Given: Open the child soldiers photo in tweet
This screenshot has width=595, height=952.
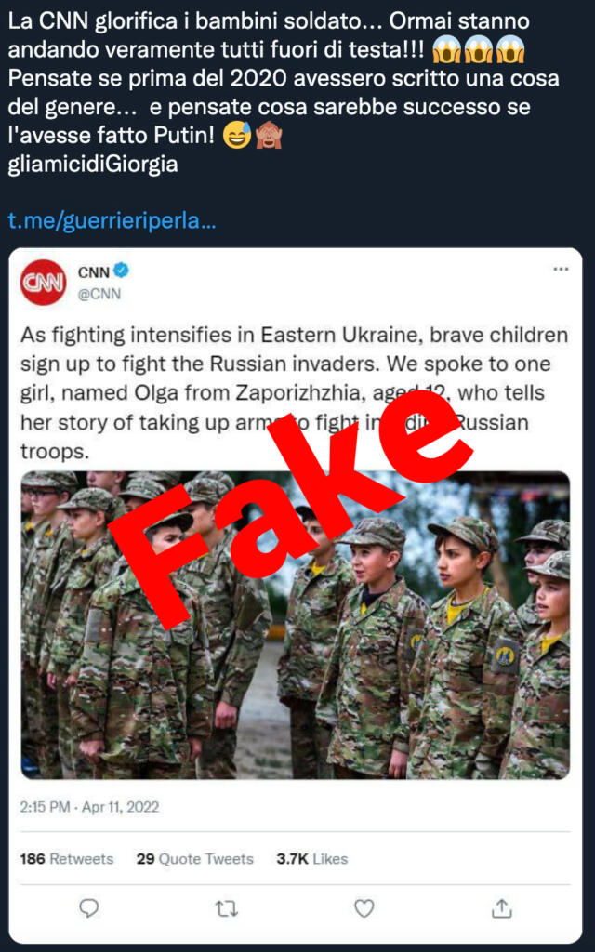Looking at the screenshot, I should 296,626.
